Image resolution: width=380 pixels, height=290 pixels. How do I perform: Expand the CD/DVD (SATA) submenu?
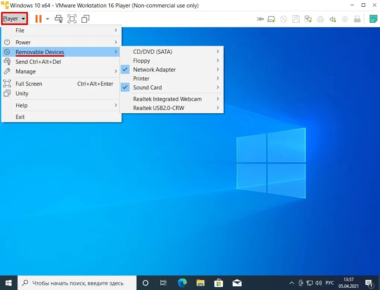click(x=172, y=52)
